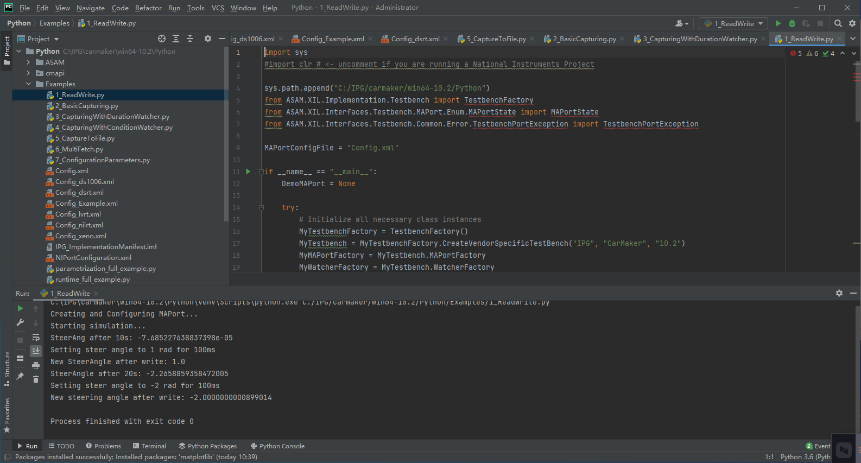This screenshot has height=463, width=861.
Task: Show hidden editor tabs dropdown chevron
Action: pyautogui.click(x=853, y=39)
